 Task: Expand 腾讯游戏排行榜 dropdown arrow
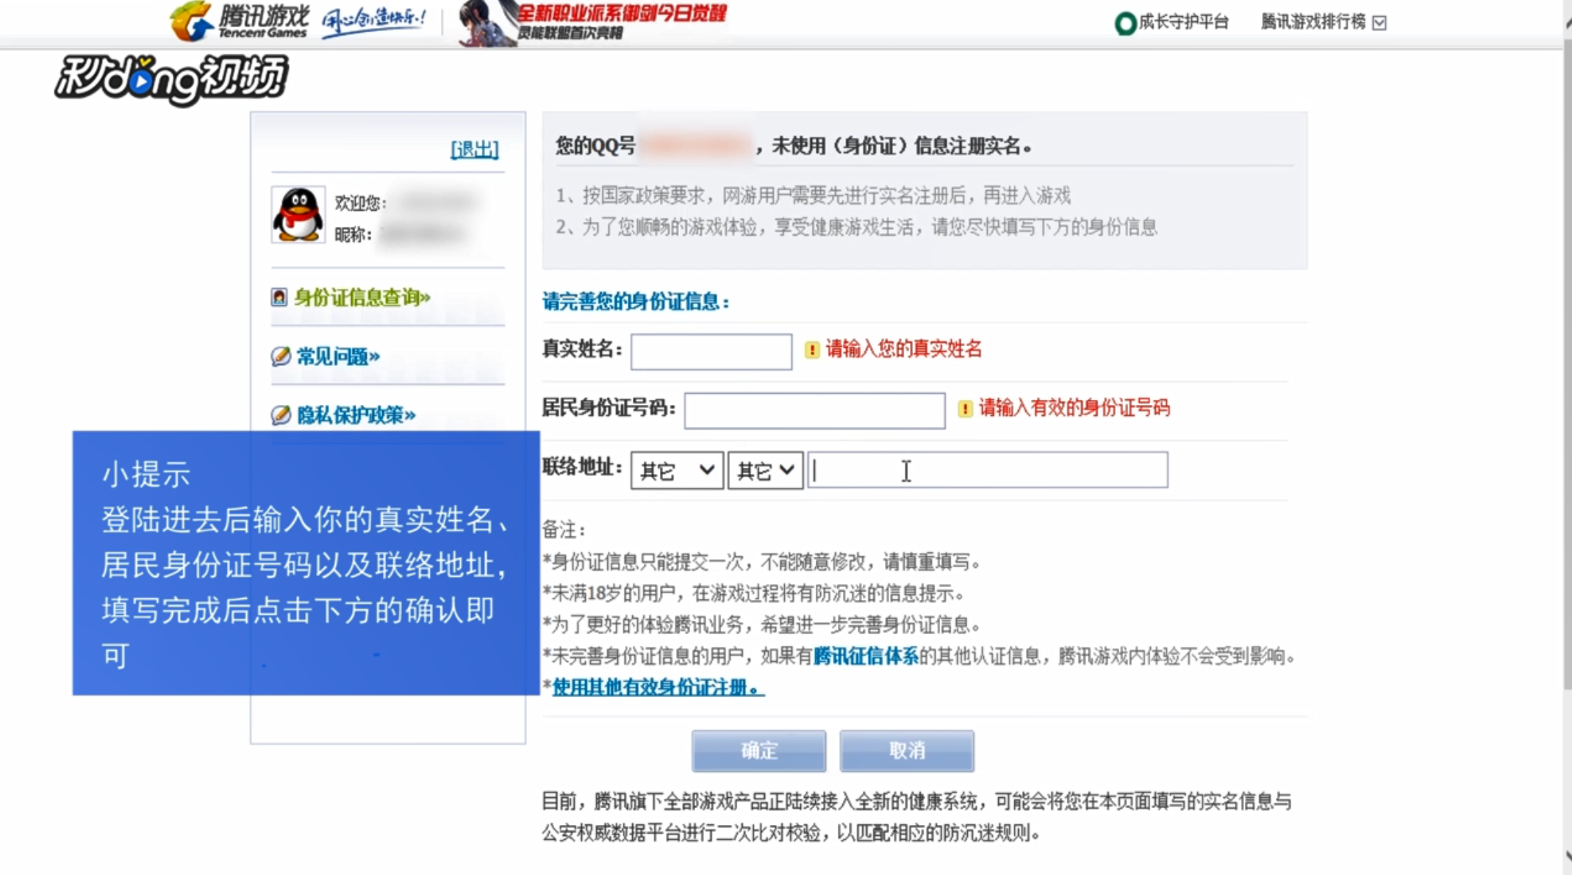point(1379,23)
